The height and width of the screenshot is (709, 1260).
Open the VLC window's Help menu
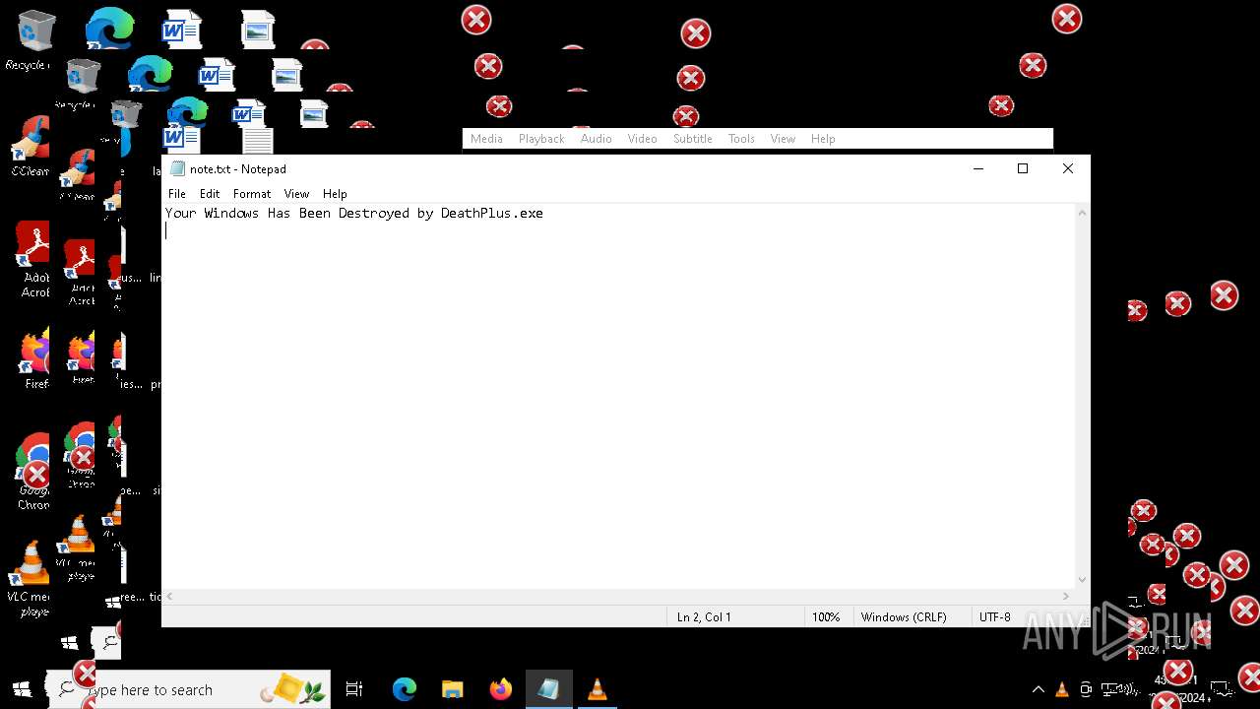tap(823, 139)
